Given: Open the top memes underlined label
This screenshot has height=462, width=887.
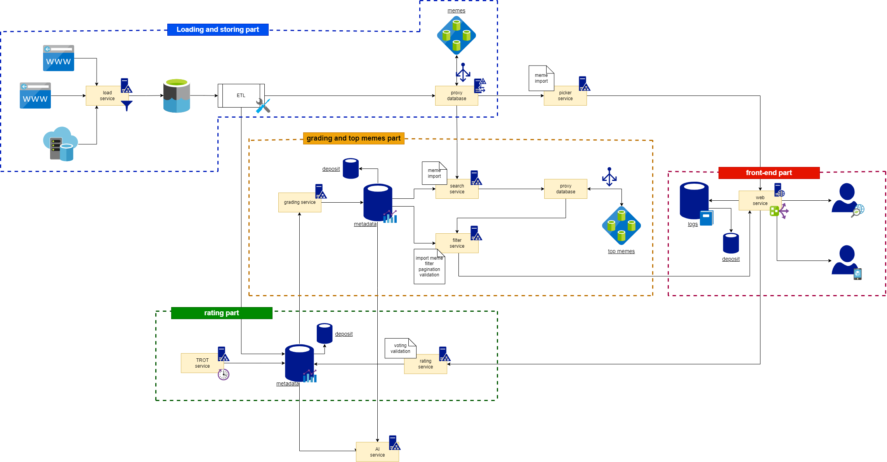Looking at the screenshot, I should coord(621,251).
